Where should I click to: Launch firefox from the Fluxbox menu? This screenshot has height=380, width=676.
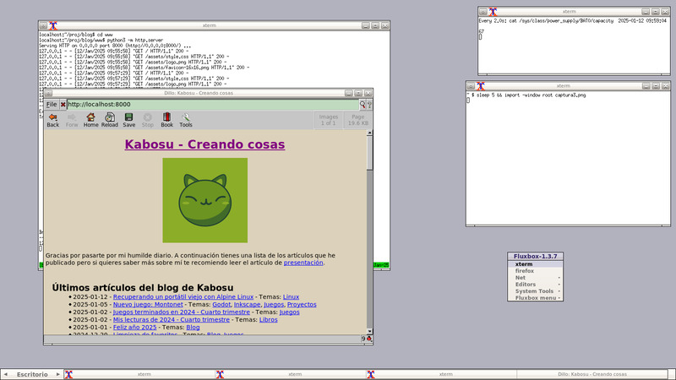click(525, 271)
